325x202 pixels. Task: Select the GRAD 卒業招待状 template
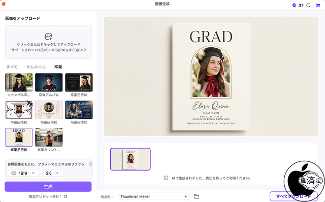[19, 137]
